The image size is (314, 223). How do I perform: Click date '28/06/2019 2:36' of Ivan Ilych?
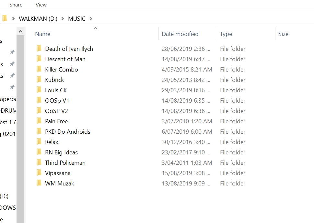[186, 49]
